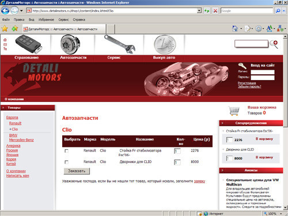Click the Логин input field
The height and width of the screenshot is (216, 288).
tap(263, 72)
